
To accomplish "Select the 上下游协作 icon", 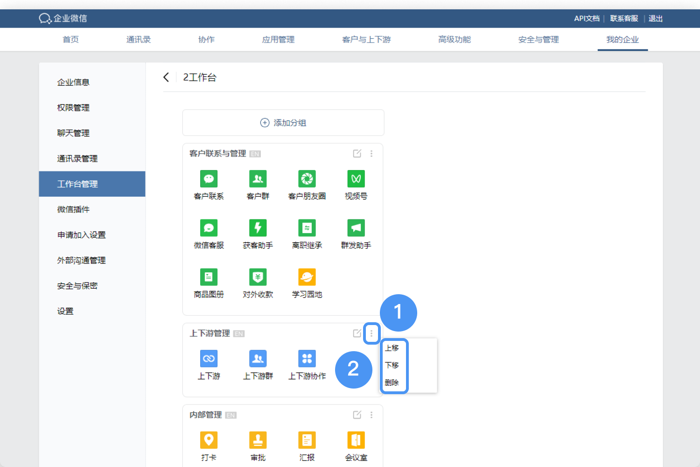I will pyautogui.click(x=307, y=358).
